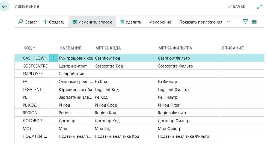Show more toolbar actions ellipsis
The height and width of the screenshot is (144, 268).
[229, 22]
